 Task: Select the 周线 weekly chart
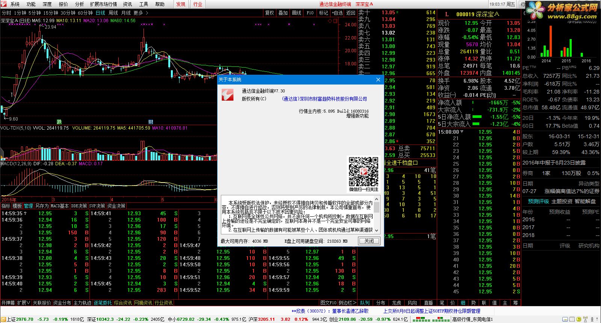click(113, 13)
